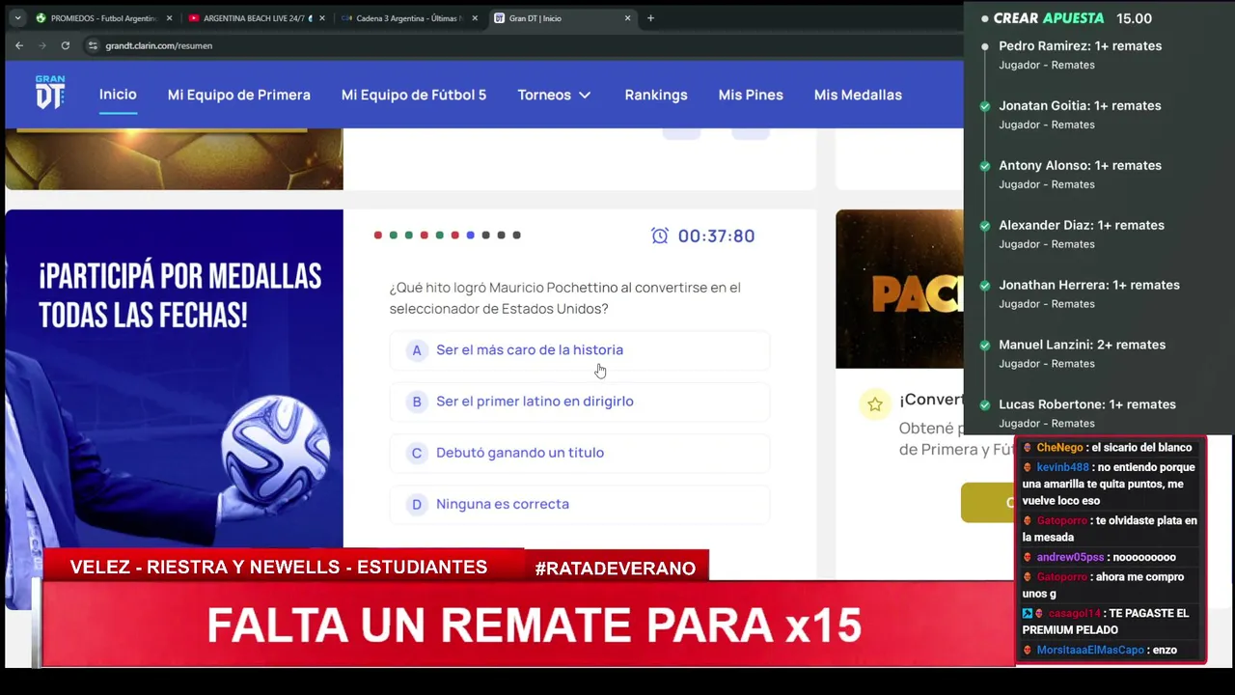Screen dimensions: 1235x695
Task: Click the Gran DT logo
Action: [50, 93]
